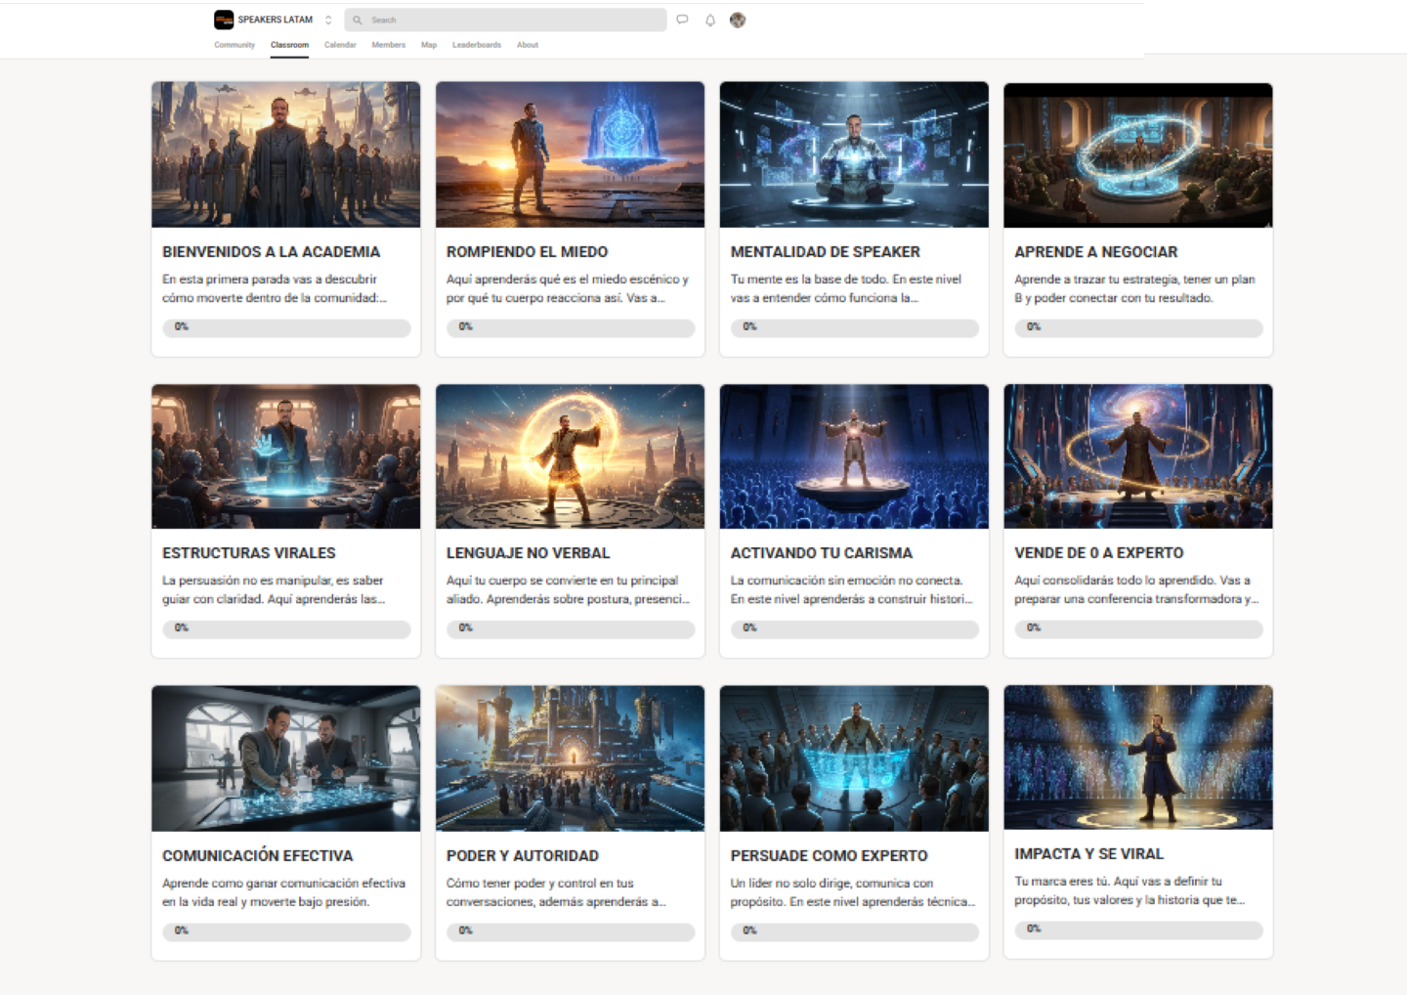Open the chat messages icon
Screen dimensions: 1407x995
[x=682, y=20]
